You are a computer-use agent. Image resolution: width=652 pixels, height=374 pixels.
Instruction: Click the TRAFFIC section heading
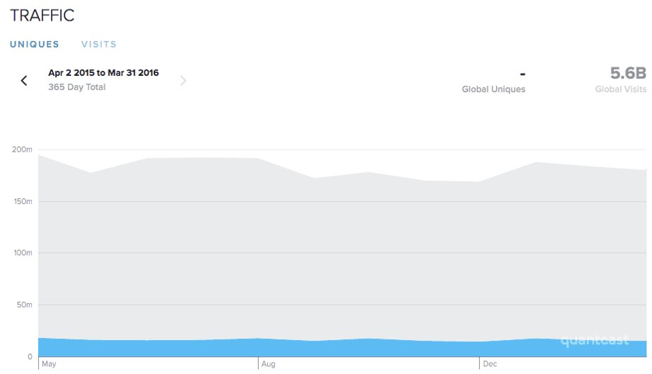click(42, 16)
